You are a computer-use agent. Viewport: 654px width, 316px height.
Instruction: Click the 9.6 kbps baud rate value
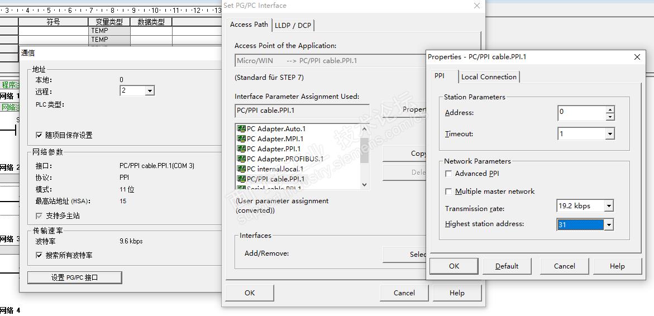[x=131, y=241]
